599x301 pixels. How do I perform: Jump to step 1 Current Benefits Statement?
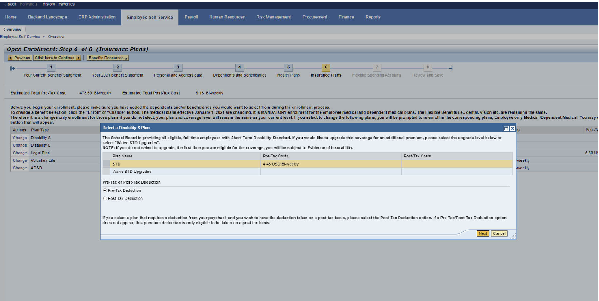(52, 68)
